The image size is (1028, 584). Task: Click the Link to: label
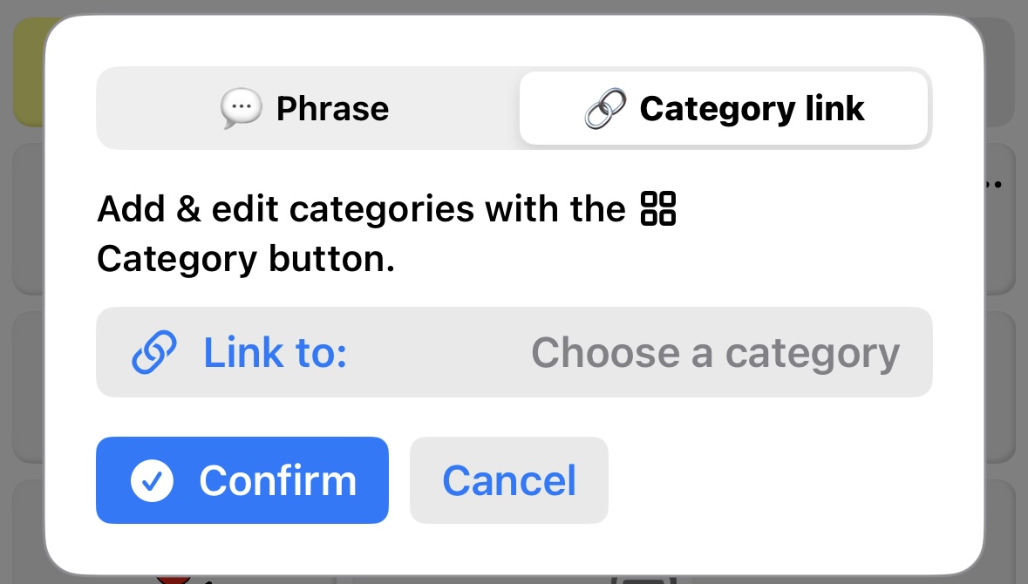pyautogui.click(x=275, y=353)
